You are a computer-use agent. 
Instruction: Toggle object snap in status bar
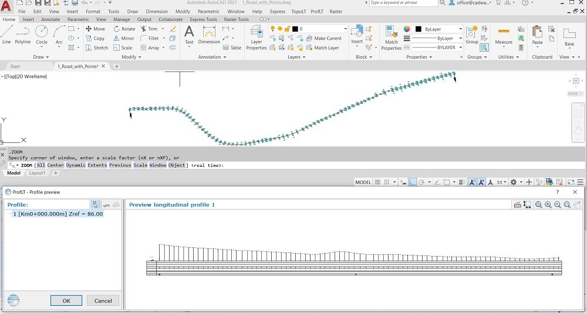coord(447,182)
